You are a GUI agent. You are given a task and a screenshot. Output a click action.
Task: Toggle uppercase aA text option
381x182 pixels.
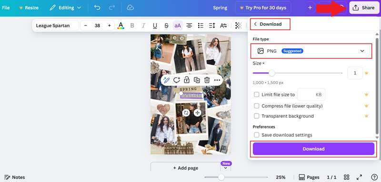point(178,26)
